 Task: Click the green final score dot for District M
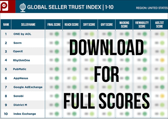57,105
